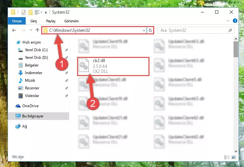
Task: Open the Customize Quick Access Toolbar dropdown
Action: click(x=46, y=12)
